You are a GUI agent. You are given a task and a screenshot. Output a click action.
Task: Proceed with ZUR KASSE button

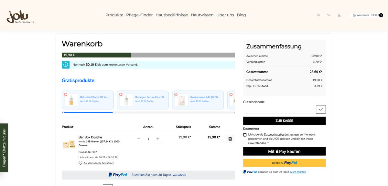[285, 121]
